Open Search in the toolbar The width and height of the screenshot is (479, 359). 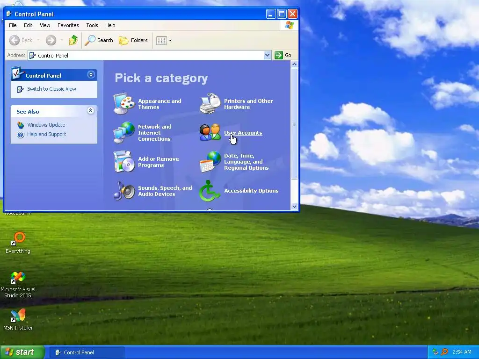point(99,40)
